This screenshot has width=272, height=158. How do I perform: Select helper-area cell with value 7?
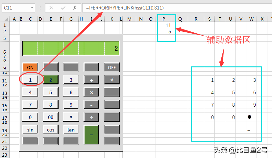[x=210, y=105]
